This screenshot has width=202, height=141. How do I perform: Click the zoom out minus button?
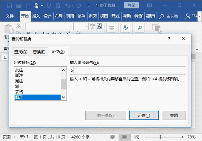coord(146,137)
